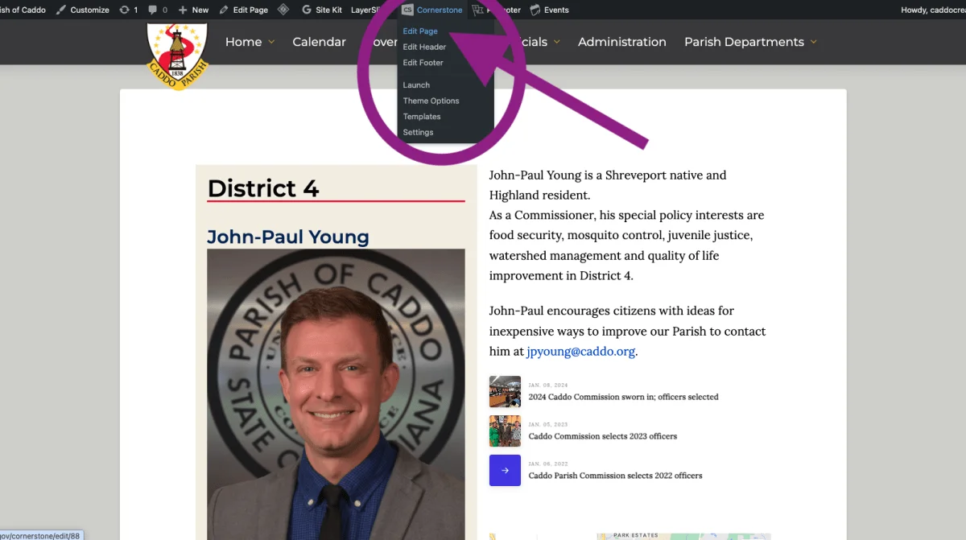Viewport: 966px width, 540px height.
Task: Click the 2024 Commission sworn in thumbnail
Action: (505, 392)
